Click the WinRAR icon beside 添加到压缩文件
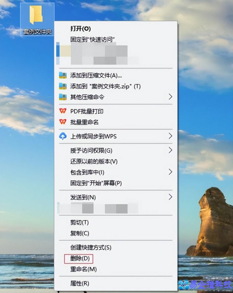Screen dimensions: 233x293 [63, 75]
